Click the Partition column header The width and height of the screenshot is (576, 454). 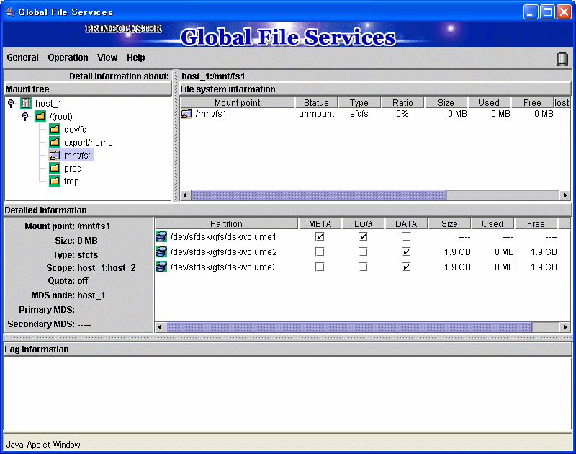pyautogui.click(x=226, y=223)
